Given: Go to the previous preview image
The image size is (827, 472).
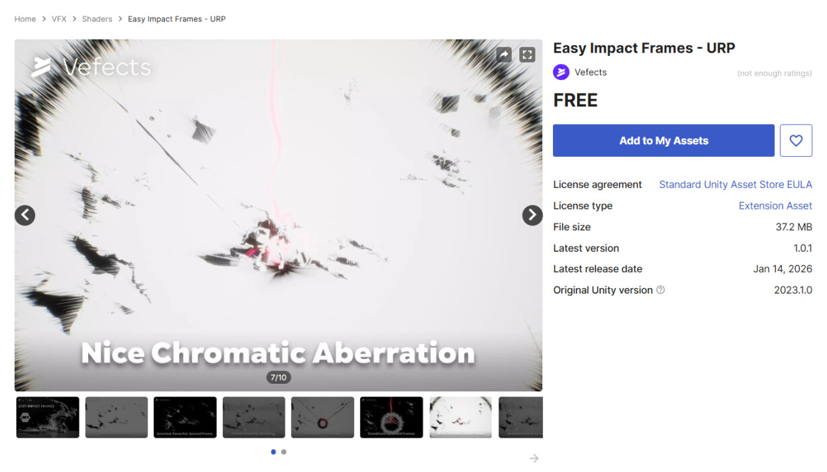Looking at the screenshot, I should [x=25, y=215].
